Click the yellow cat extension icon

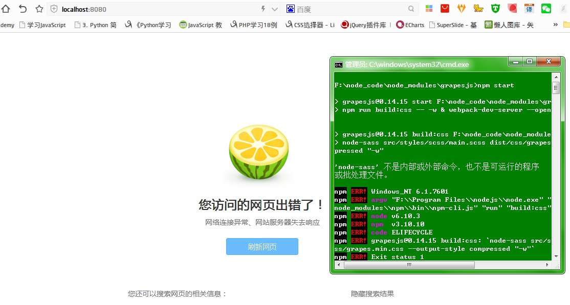[x=478, y=9]
